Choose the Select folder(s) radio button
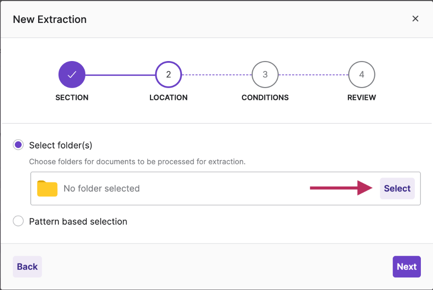Viewport: 433px width, 290px height. point(18,145)
